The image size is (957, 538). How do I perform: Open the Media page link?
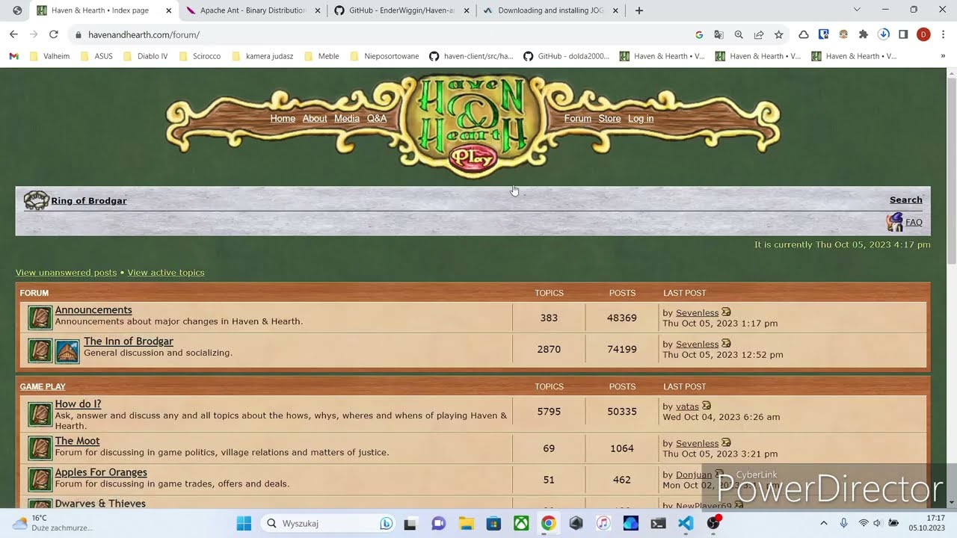coord(347,118)
